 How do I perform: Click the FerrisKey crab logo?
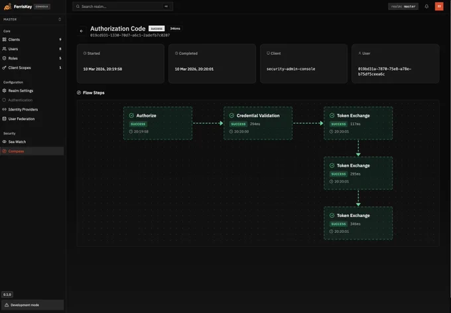(8, 7)
